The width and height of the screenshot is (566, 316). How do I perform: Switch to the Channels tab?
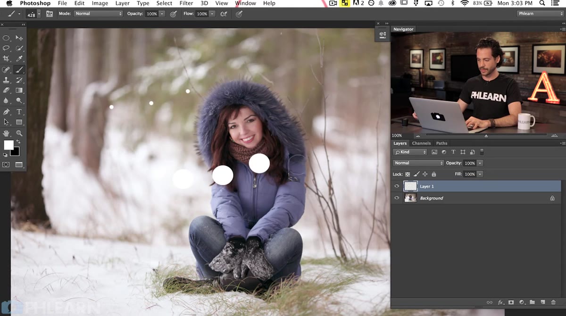click(x=421, y=143)
